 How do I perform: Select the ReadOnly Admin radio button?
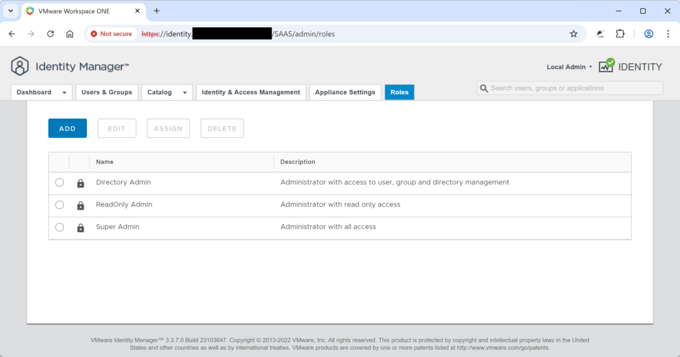click(60, 205)
